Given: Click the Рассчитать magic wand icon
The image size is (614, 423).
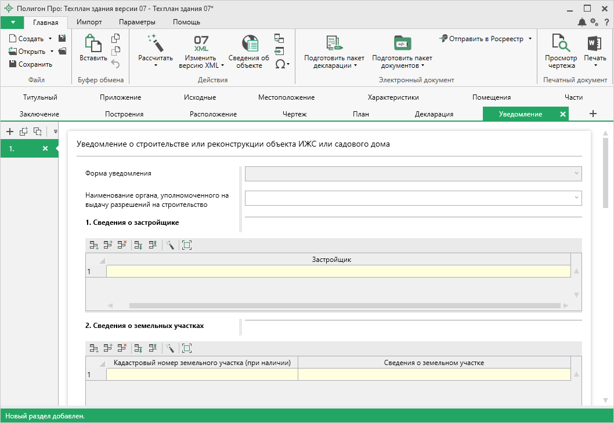Looking at the screenshot, I should point(155,43).
